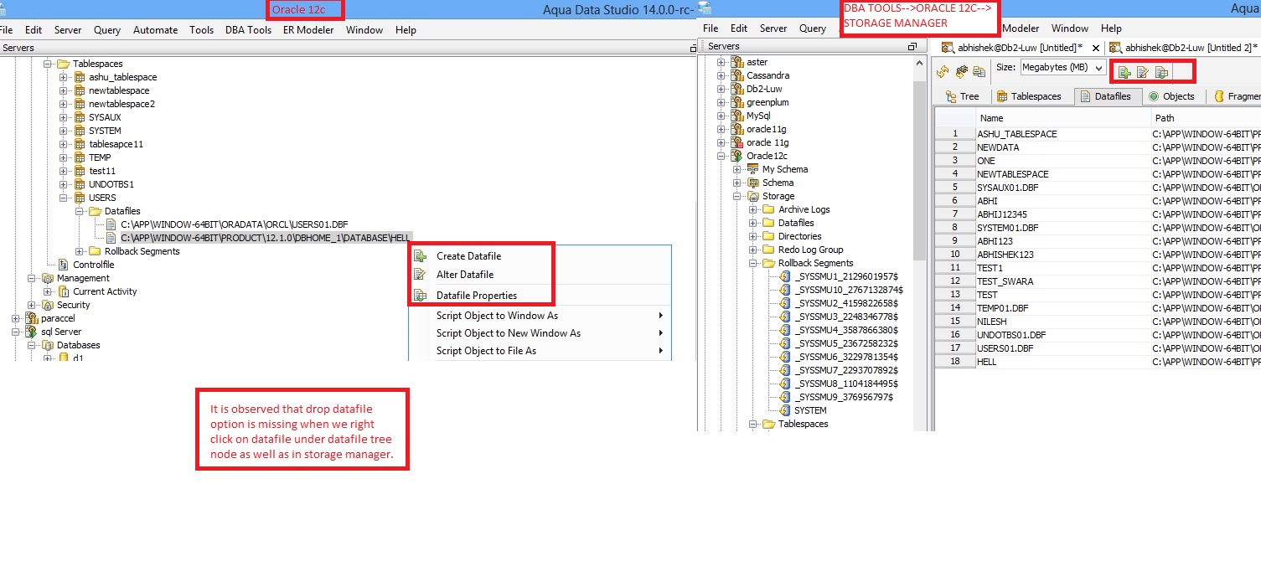
Task: Open Script Object to Window As submenu arrow
Action: point(661,316)
